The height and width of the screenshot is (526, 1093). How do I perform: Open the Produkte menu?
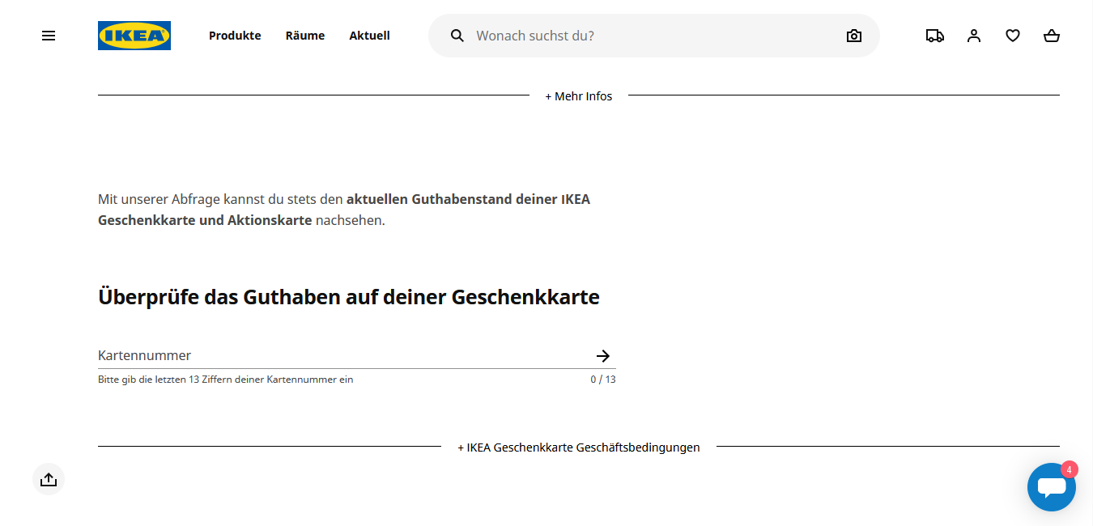tap(235, 36)
